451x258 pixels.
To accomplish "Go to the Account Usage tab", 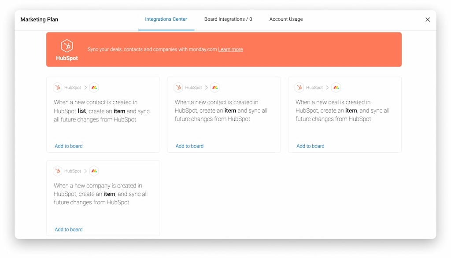I will coord(286,19).
